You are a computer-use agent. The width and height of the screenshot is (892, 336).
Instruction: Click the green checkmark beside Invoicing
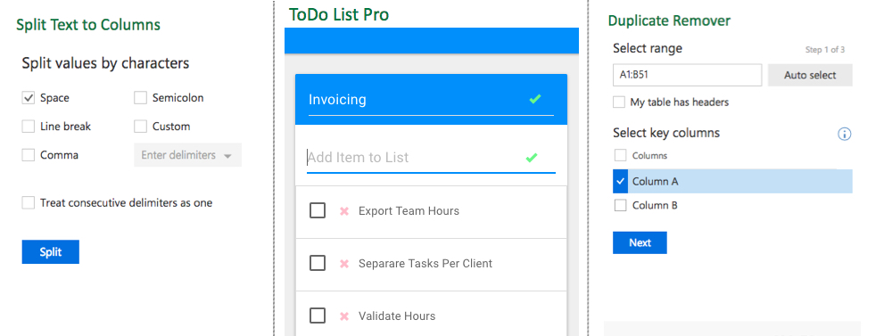(x=534, y=100)
